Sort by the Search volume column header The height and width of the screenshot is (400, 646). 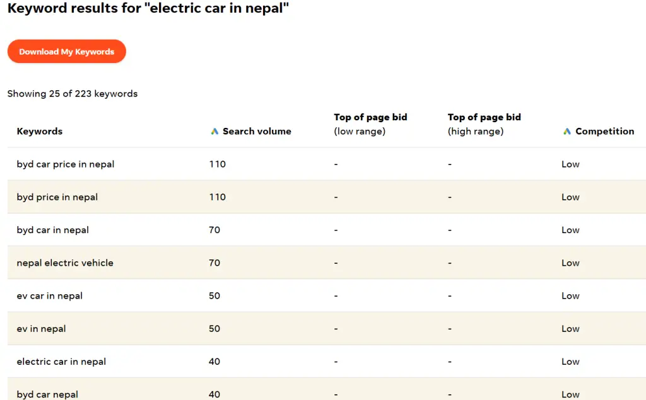coord(257,132)
